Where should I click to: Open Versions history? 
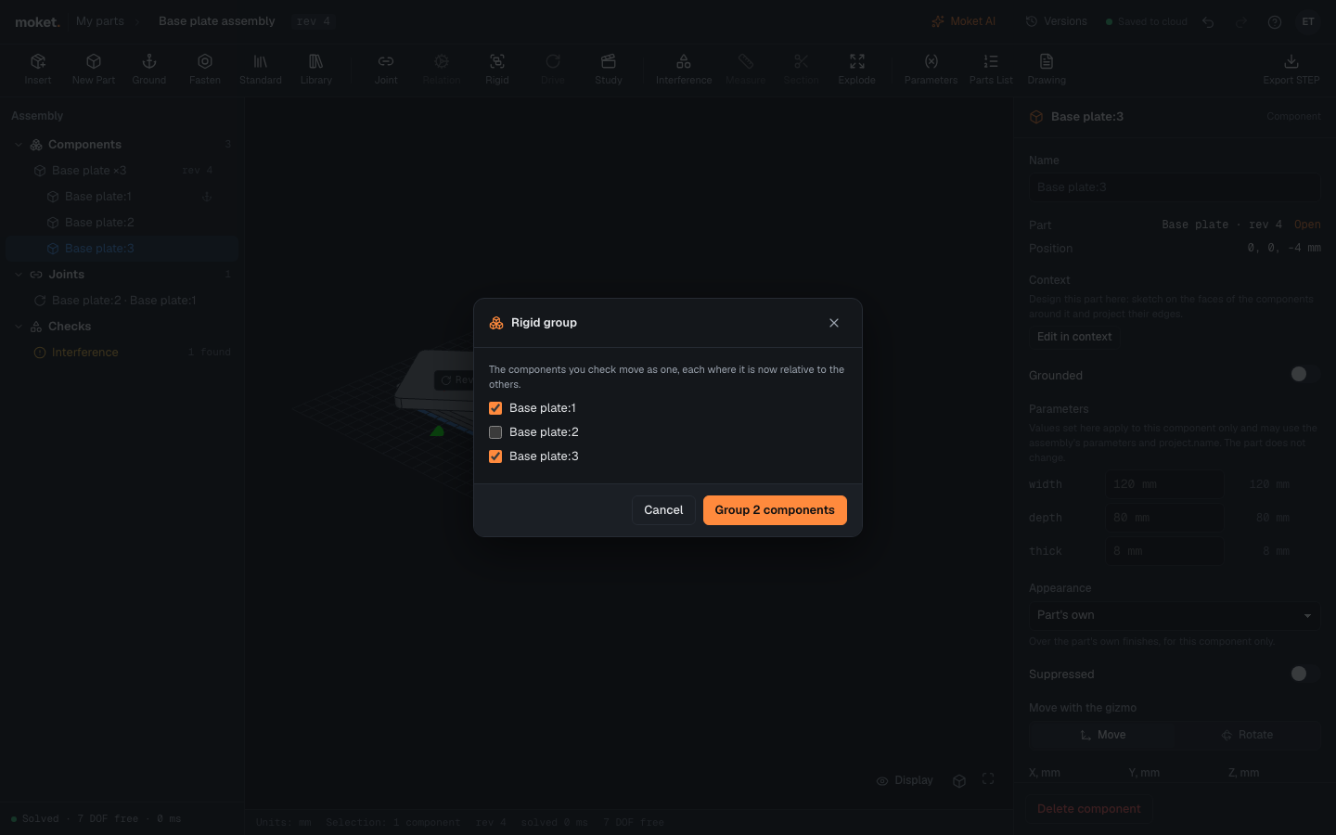click(x=1056, y=21)
